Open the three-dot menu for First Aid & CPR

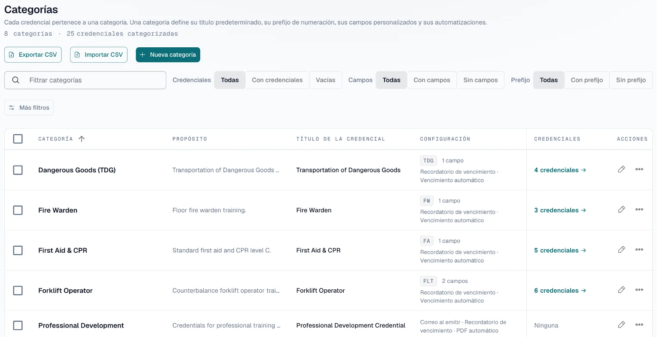coord(639,250)
